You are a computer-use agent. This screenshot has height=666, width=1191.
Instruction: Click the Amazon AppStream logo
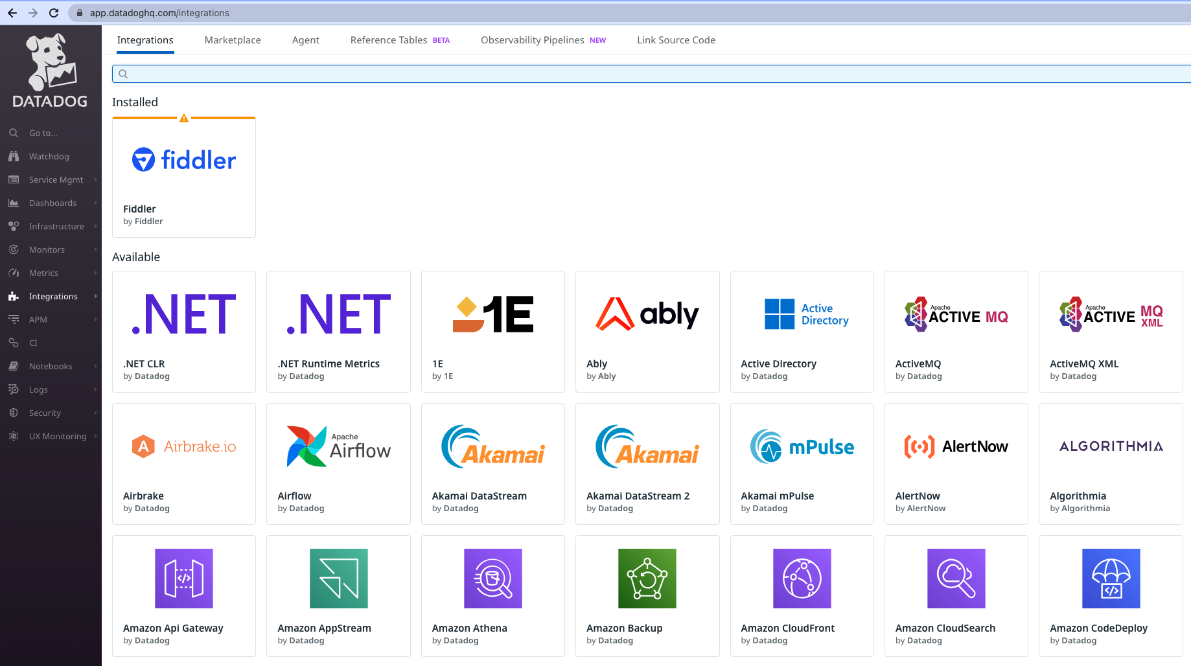coord(339,579)
